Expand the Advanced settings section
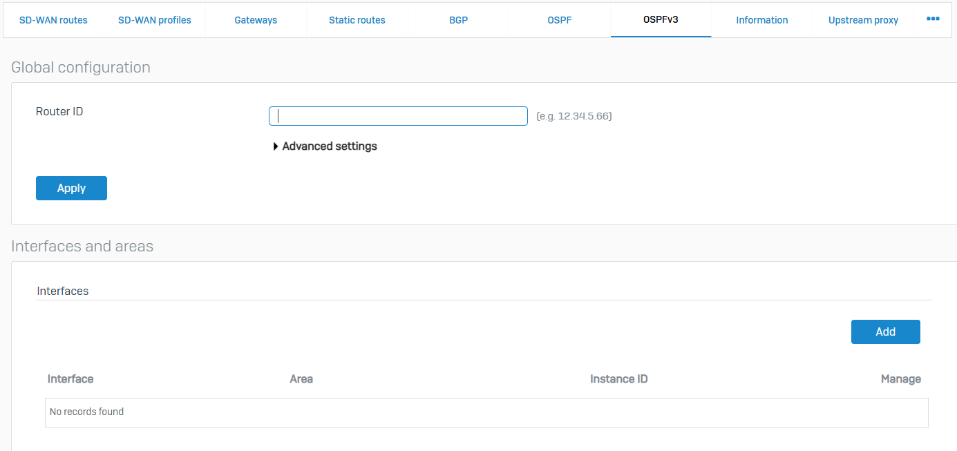Viewport: 957px width, 451px height. [325, 146]
